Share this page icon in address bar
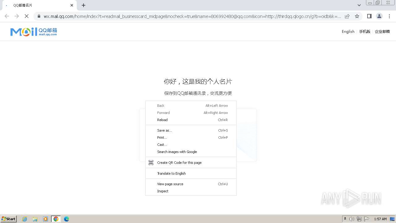 point(347,16)
